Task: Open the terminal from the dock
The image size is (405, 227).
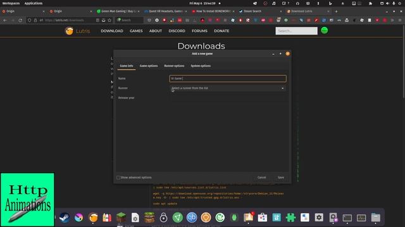Action: click(347, 218)
